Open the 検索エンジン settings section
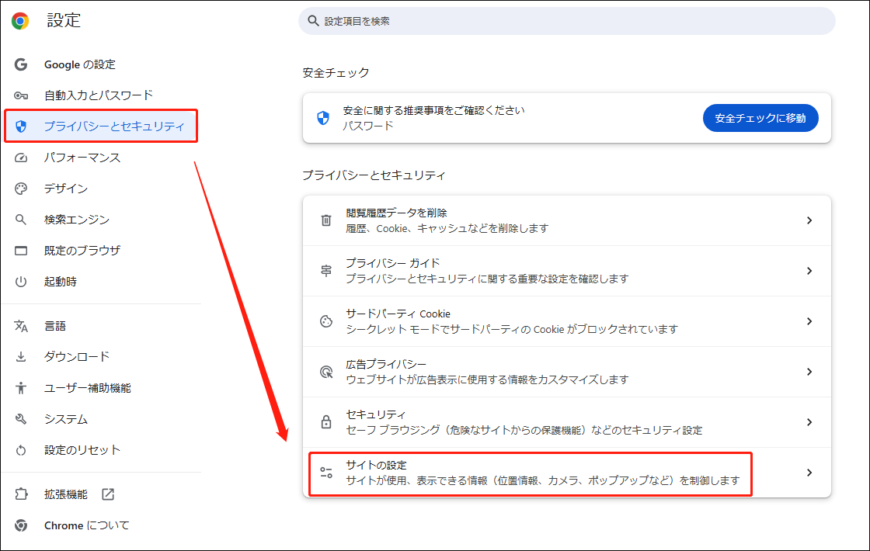 click(x=77, y=220)
